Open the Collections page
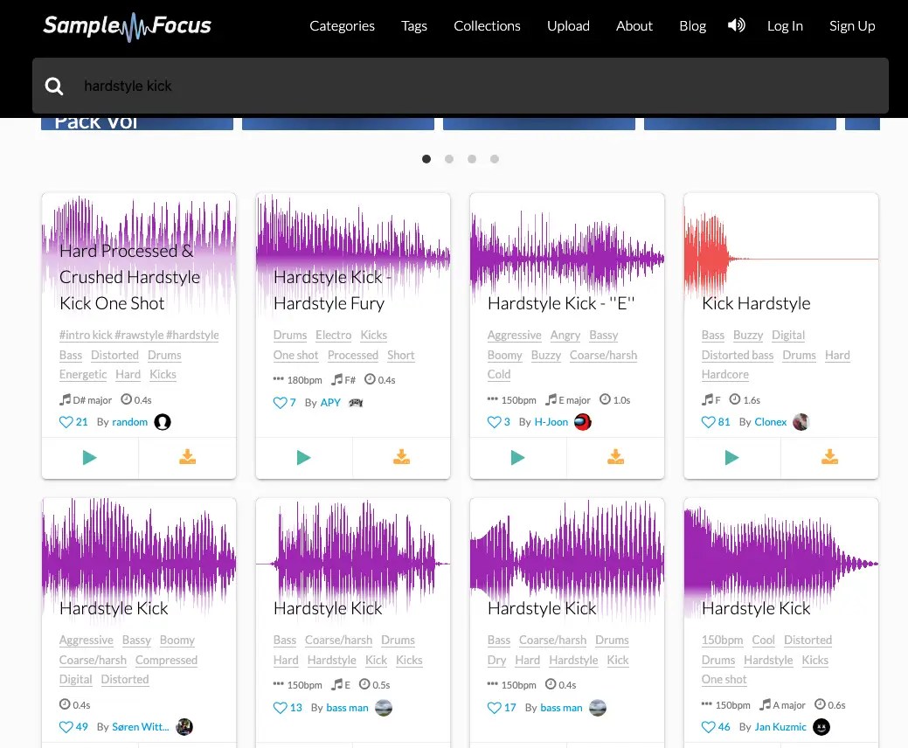This screenshot has width=908, height=748. click(x=487, y=25)
